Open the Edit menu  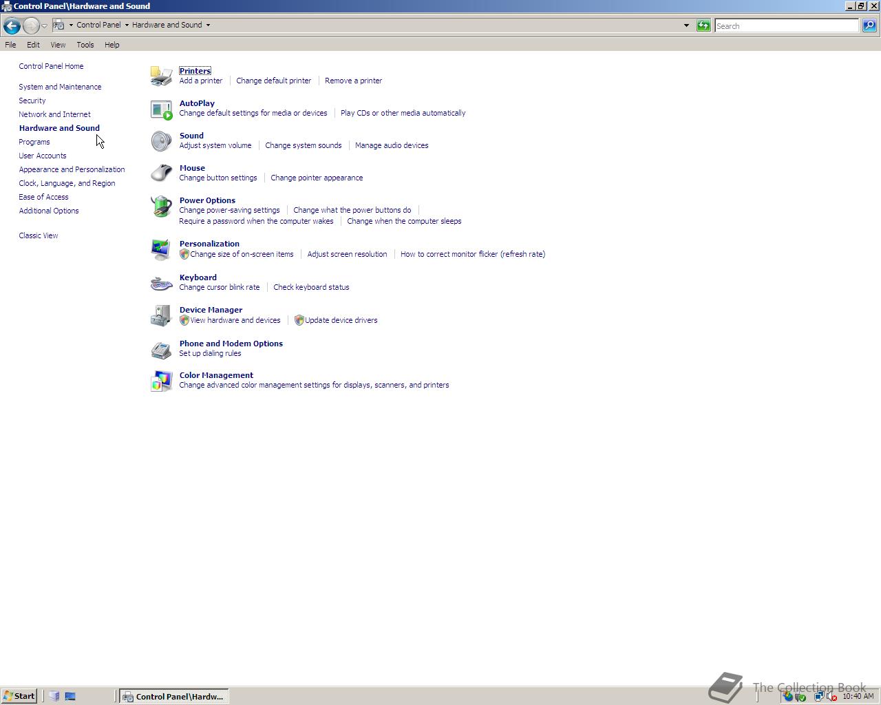coord(33,45)
